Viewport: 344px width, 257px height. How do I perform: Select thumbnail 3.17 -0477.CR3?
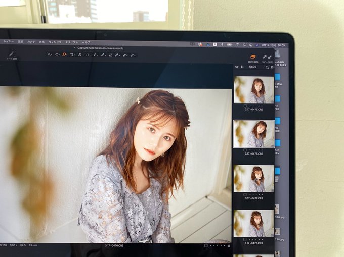pyautogui.click(x=254, y=179)
